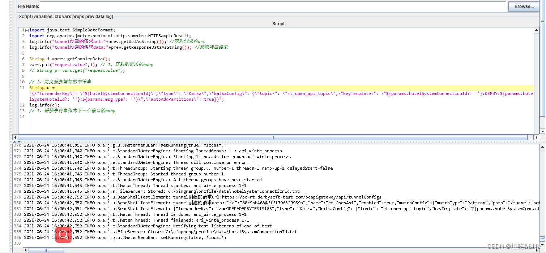Click code line 'import java.text.SimpleDateFormat;'

[72, 30]
